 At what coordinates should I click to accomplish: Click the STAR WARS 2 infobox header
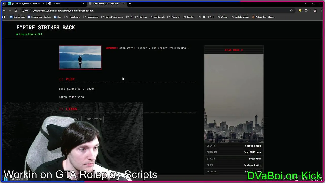tap(234, 50)
